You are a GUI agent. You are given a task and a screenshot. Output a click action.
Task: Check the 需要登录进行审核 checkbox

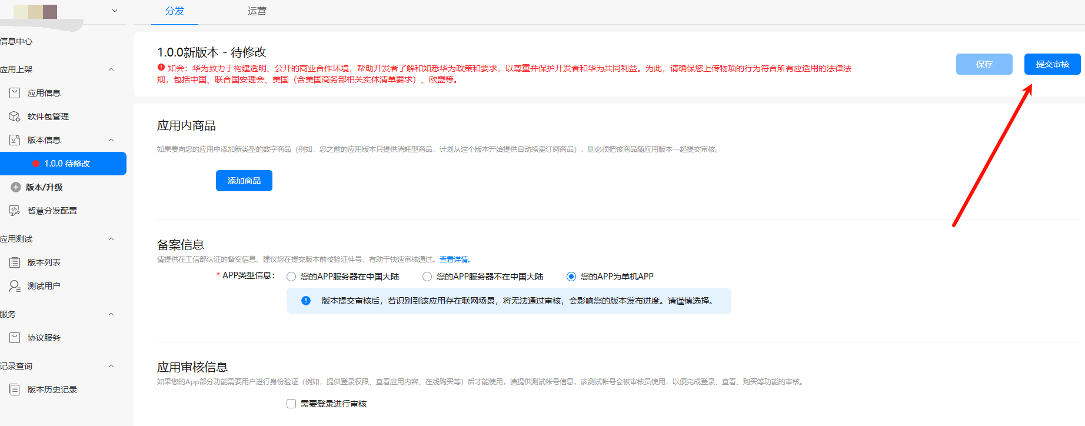(x=291, y=404)
